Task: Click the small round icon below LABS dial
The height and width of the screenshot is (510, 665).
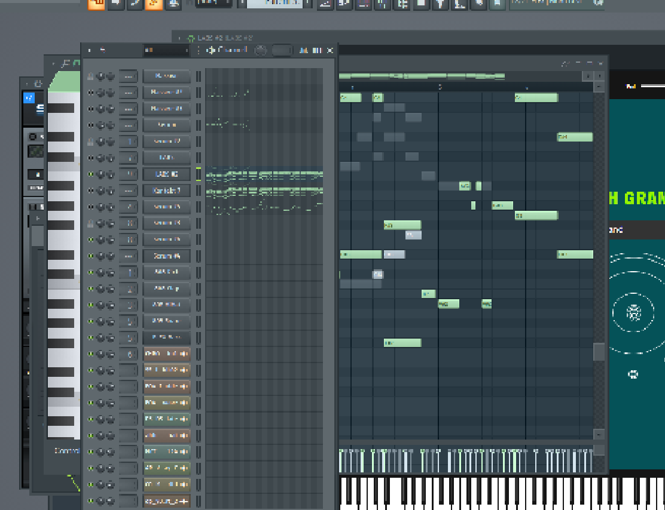Action: [x=633, y=374]
